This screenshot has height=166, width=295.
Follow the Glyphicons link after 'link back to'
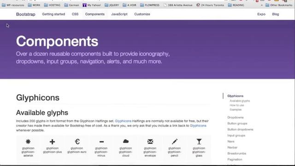[x=198, y=125]
